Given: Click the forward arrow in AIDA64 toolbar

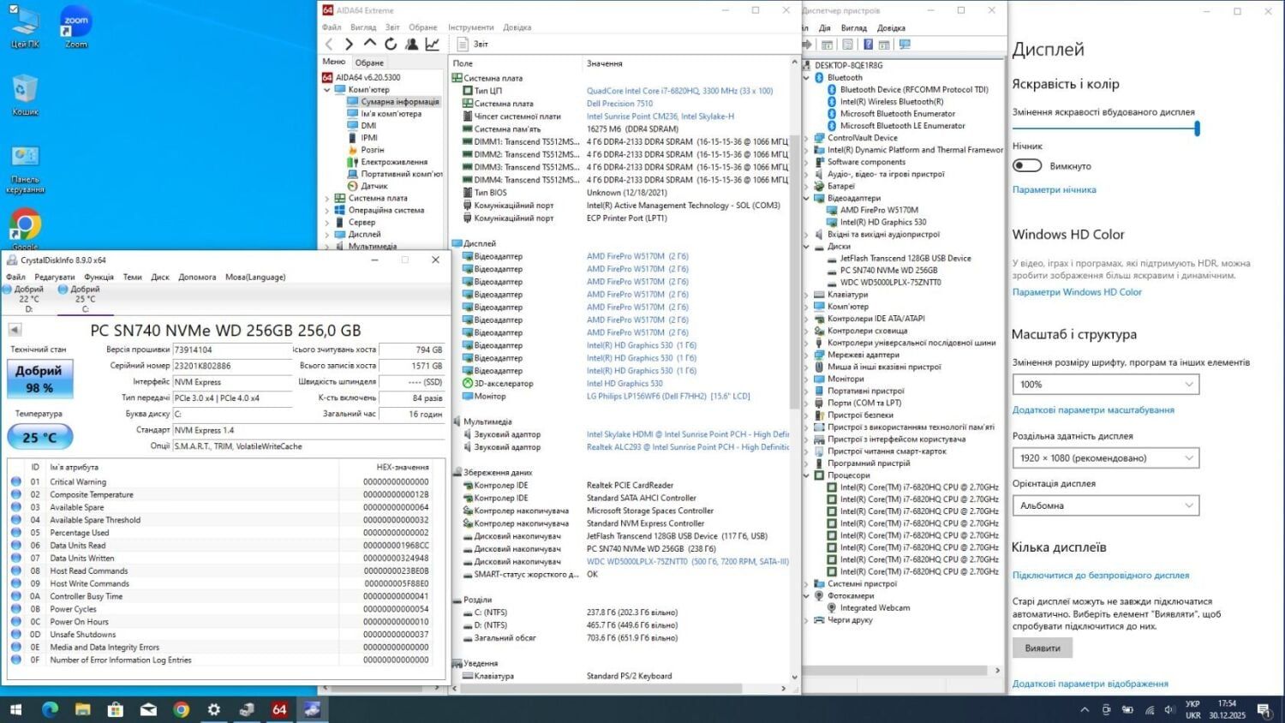Looking at the screenshot, I should 349,44.
